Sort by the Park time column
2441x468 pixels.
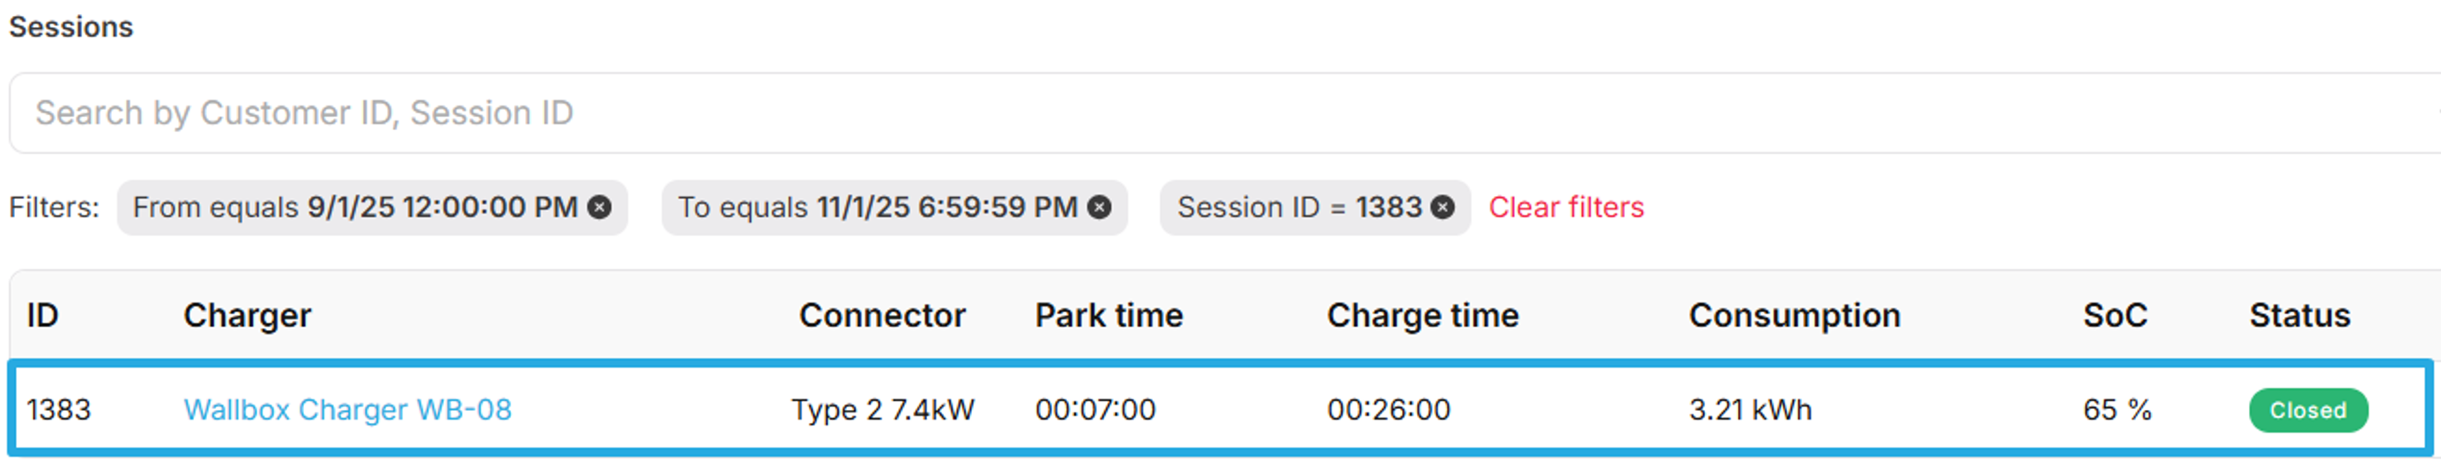[1109, 315]
